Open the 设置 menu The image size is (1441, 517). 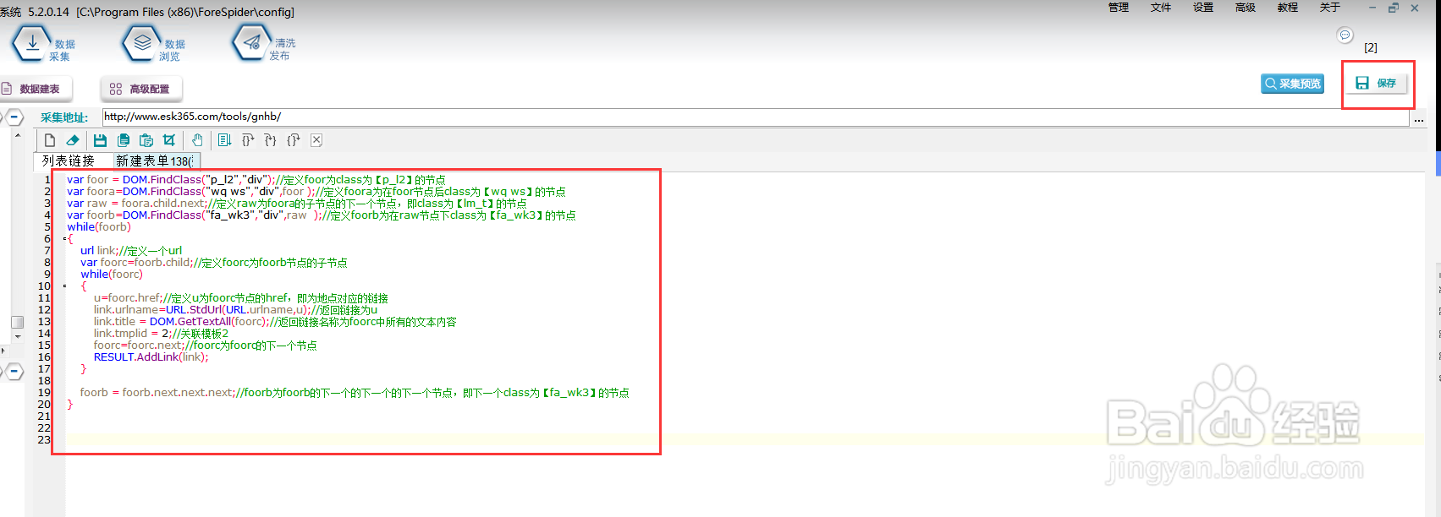(1203, 8)
